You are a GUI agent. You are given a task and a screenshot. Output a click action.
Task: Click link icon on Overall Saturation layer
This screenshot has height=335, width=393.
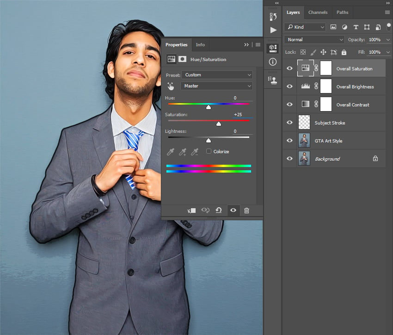click(x=316, y=68)
